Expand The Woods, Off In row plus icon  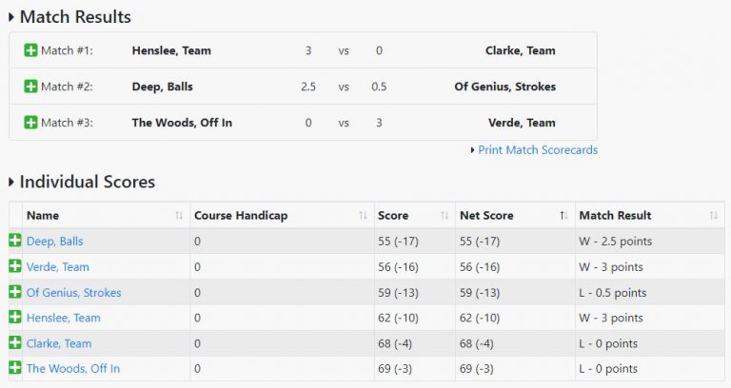pos(15,368)
